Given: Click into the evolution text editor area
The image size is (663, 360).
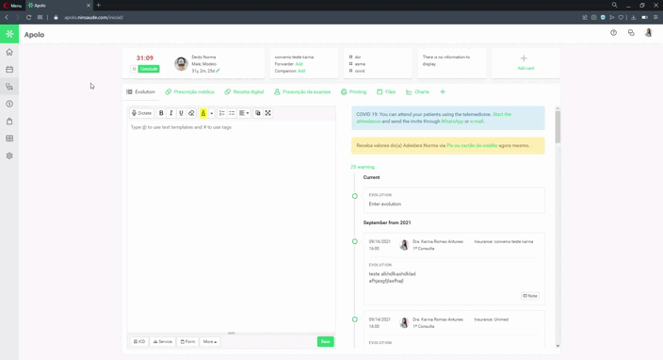Looking at the screenshot, I should (x=232, y=226).
